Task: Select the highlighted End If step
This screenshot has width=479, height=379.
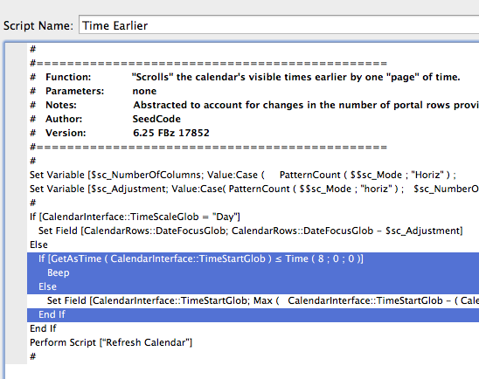Action: pos(253,315)
